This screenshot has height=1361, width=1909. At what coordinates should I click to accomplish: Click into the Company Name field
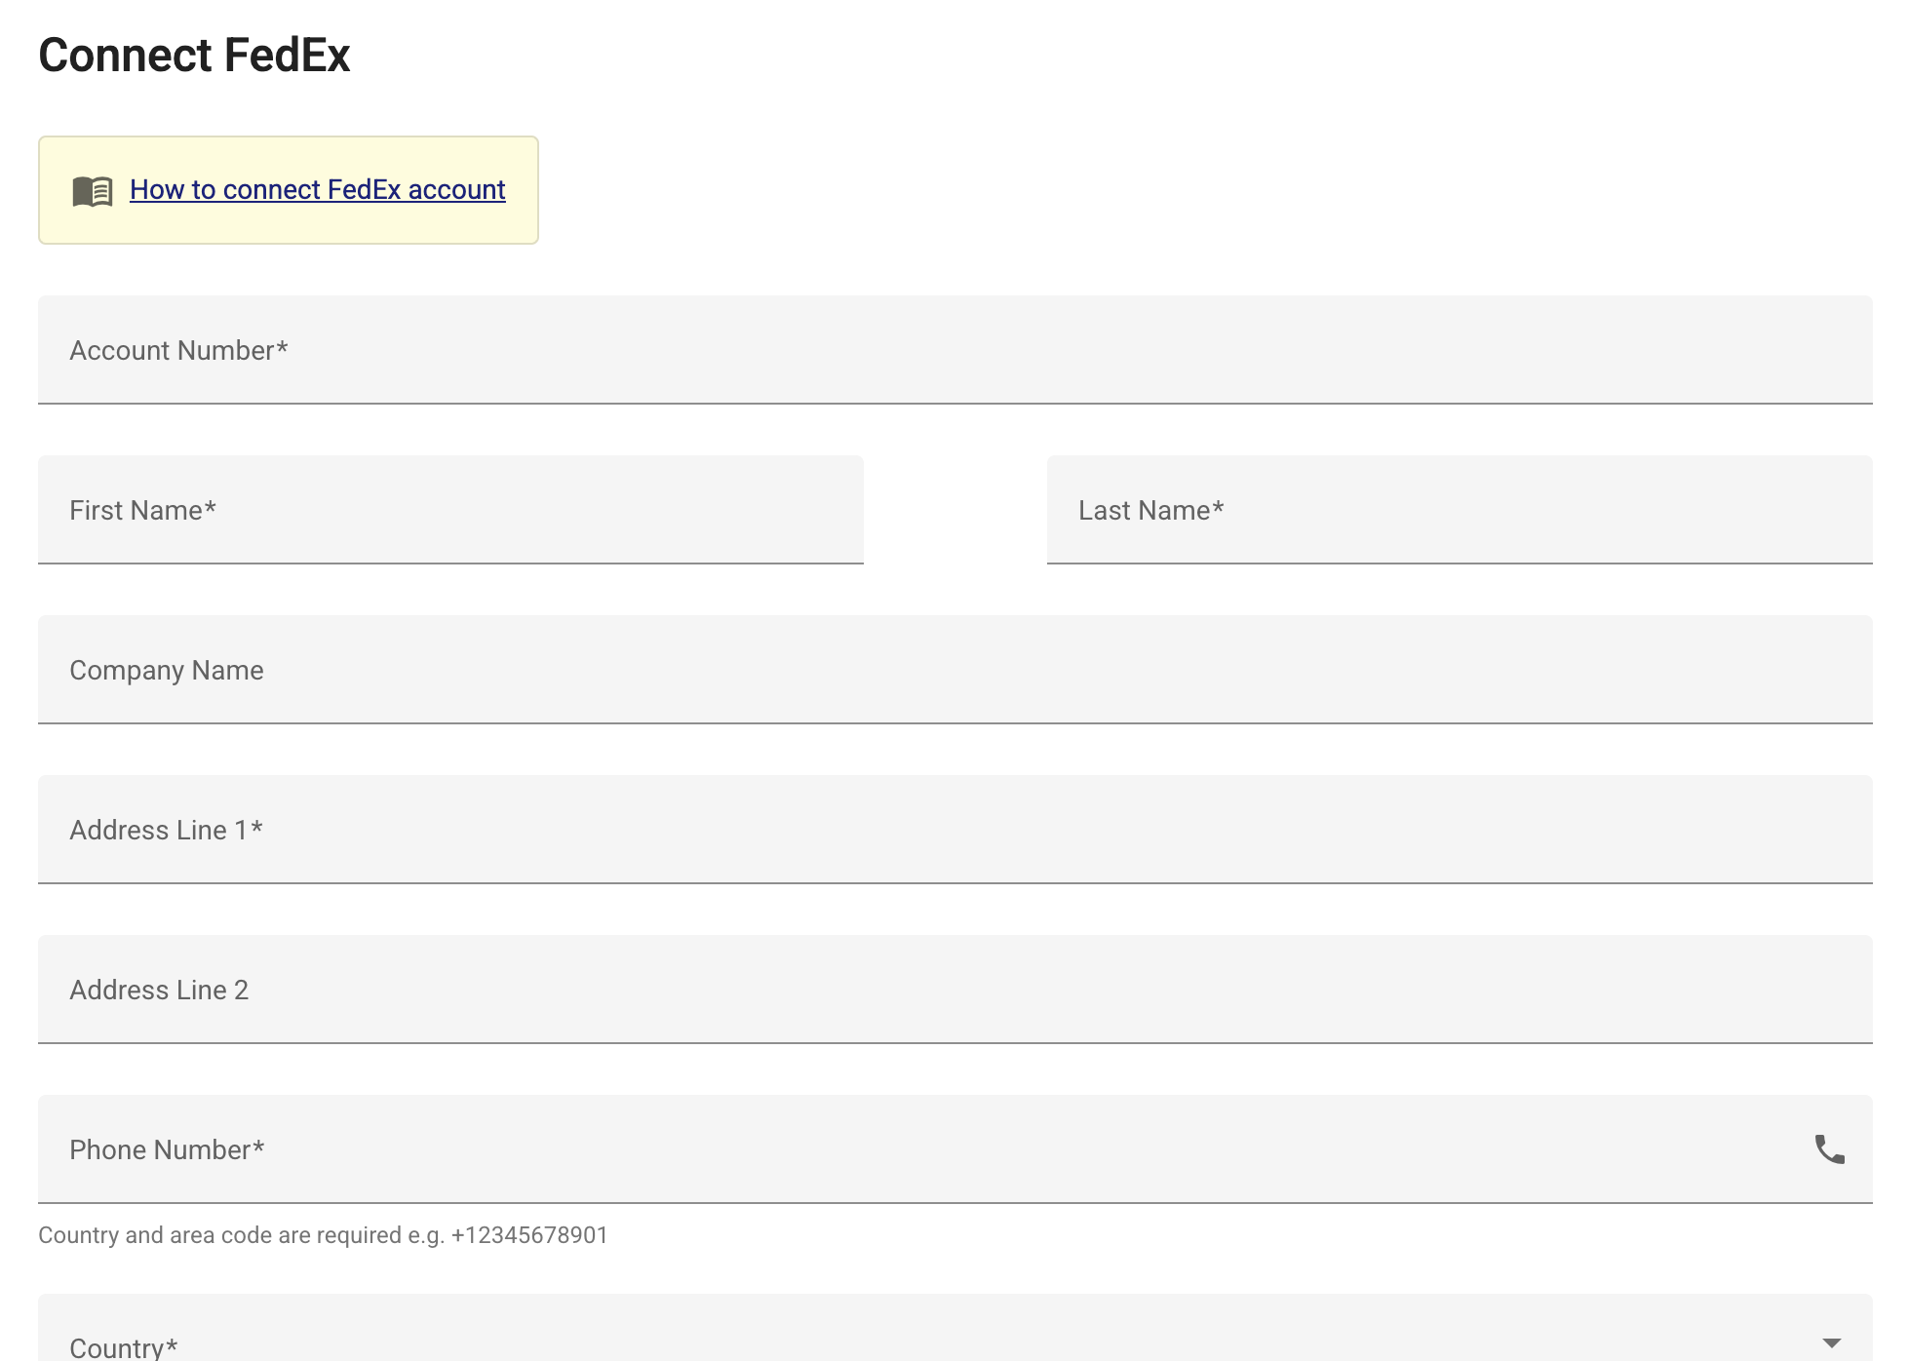click(x=955, y=670)
